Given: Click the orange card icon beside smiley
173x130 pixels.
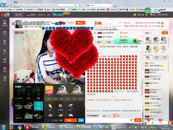Looking at the screenshot, I should pyautogui.click(x=115, y=116).
